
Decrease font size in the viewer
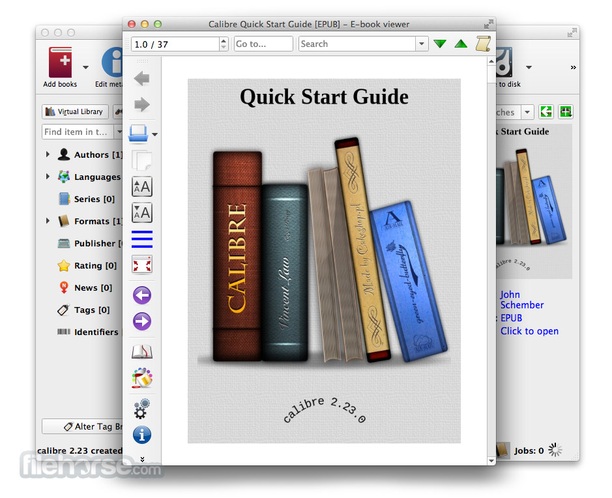pos(141,212)
